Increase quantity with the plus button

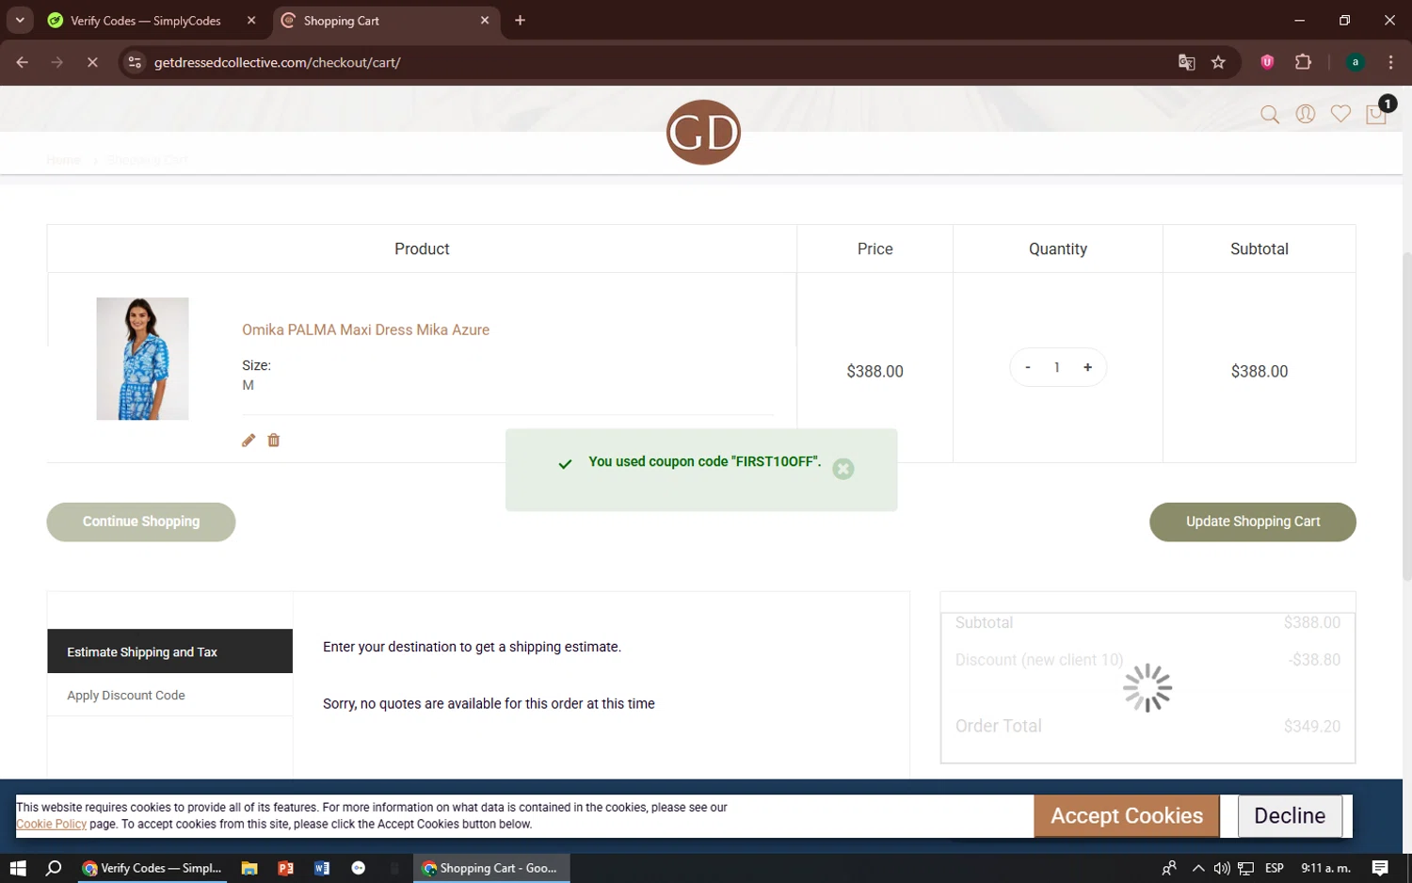tap(1087, 367)
